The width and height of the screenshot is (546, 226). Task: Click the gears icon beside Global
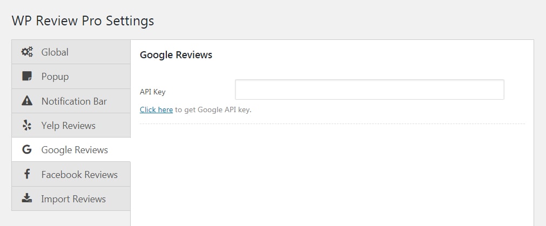[x=27, y=52]
